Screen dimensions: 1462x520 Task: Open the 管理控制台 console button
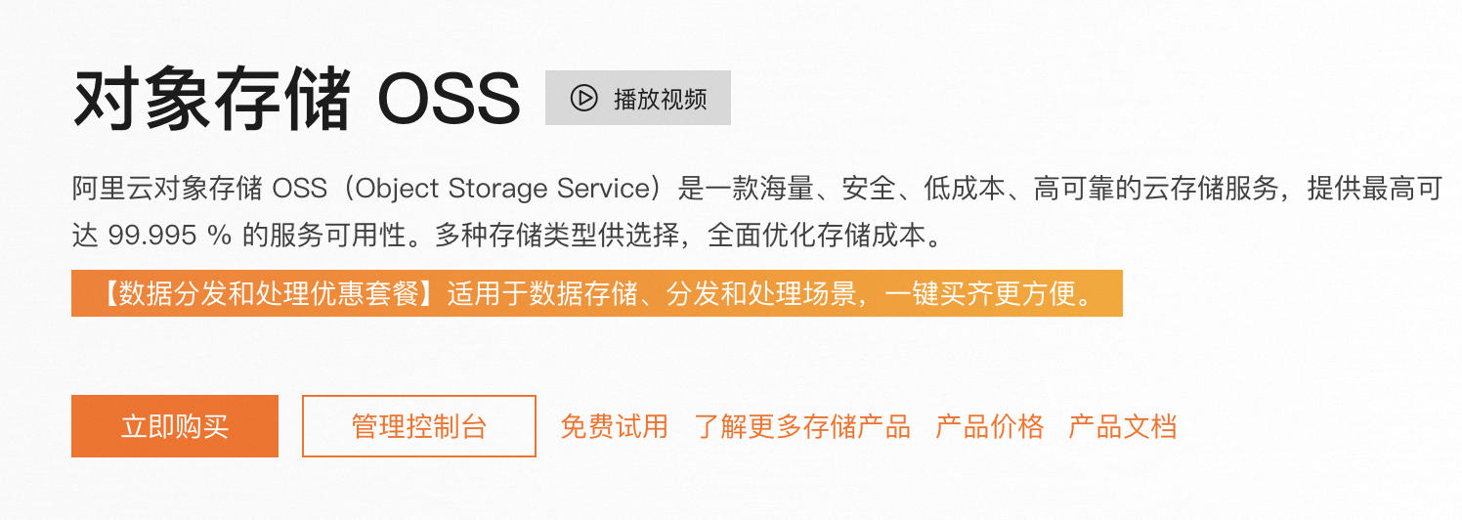(419, 426)
